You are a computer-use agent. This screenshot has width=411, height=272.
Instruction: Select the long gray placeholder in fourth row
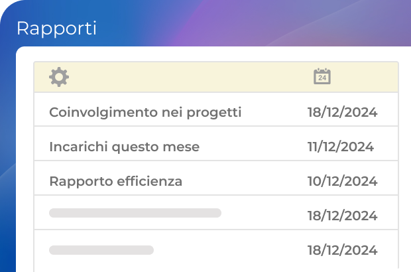pyautogui.click(x=135, y=213)
